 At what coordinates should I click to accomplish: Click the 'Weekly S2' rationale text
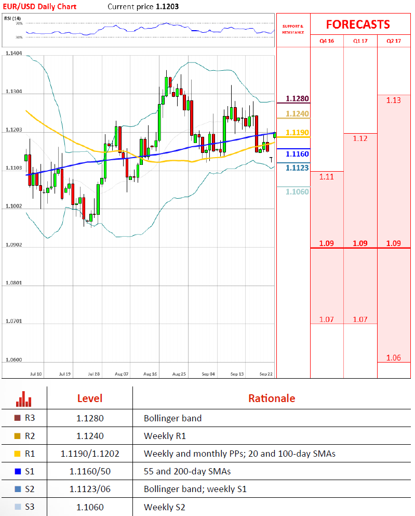pos(165,507)
